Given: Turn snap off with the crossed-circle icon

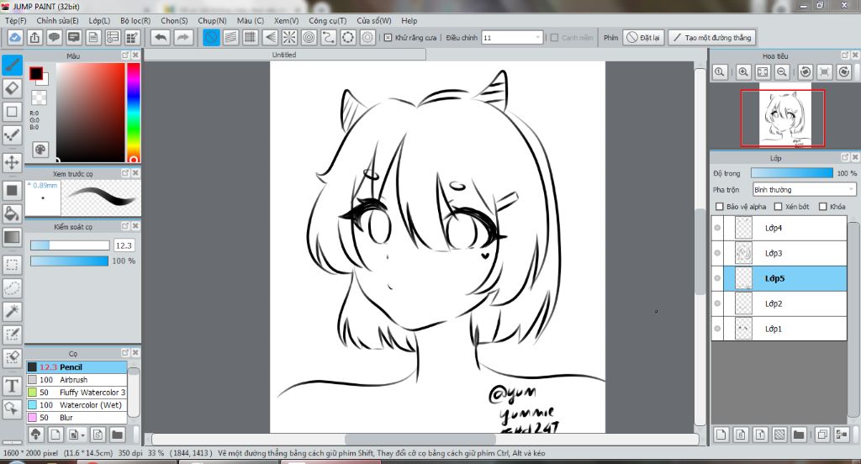Looking at the screenshot, I should (211, 37).
